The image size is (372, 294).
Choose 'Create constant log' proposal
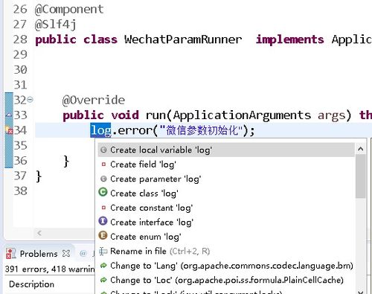click(226, 208)
